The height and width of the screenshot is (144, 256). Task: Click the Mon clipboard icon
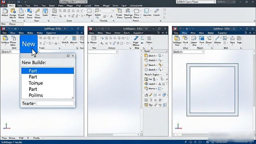54,12
